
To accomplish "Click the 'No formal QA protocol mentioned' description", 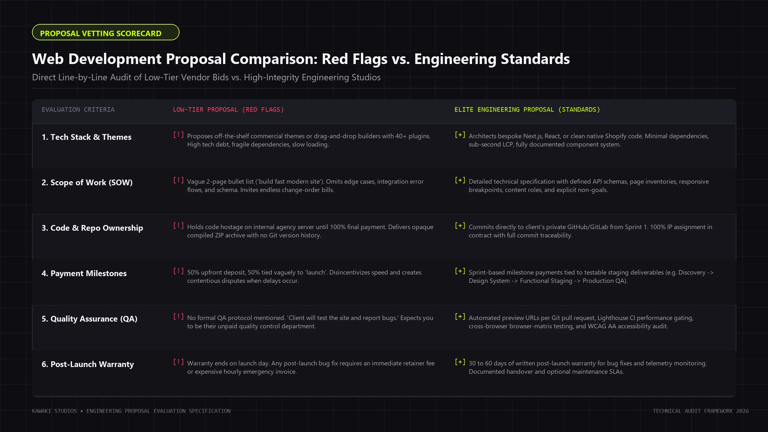I will 310,322.
